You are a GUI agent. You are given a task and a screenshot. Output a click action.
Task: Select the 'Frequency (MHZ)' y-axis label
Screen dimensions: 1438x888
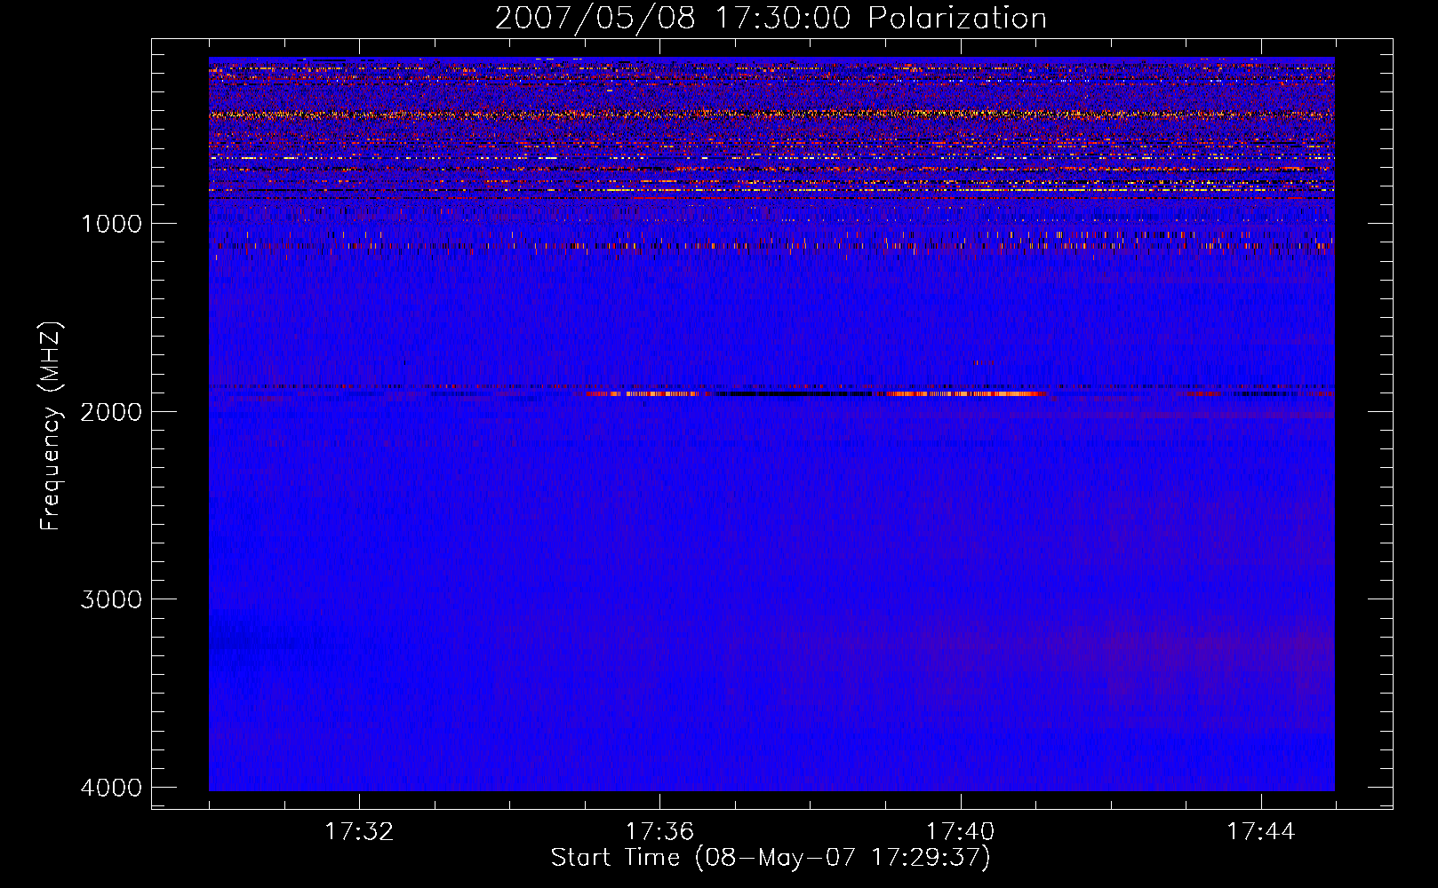[x=51, y=425]
